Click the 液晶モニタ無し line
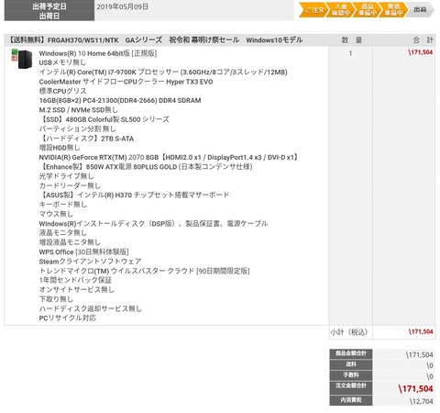Viewport: 440px width, 413px height. pos(63,233)
